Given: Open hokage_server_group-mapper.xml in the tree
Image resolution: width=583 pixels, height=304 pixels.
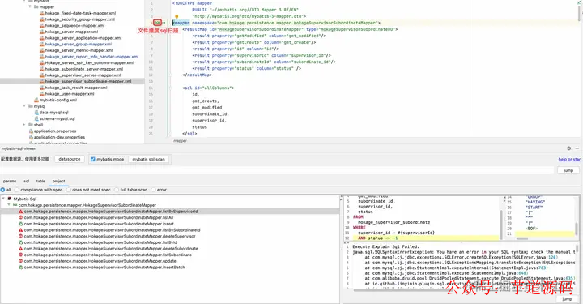Looking at the screenshot, I should (78, 44).
